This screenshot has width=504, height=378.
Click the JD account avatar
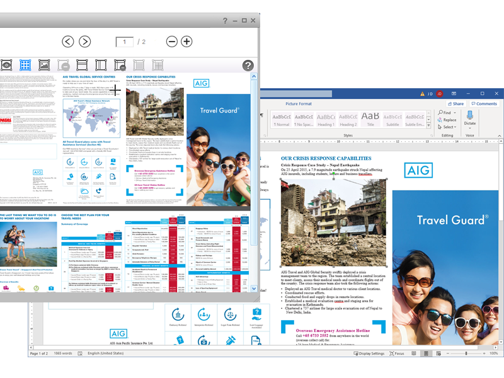(x=439, y=94)
